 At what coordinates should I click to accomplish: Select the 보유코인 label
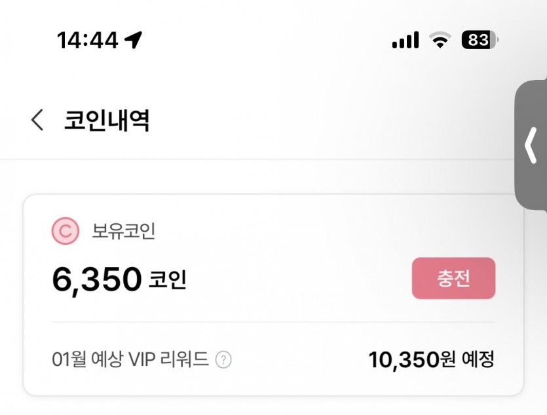coord(115,231)
